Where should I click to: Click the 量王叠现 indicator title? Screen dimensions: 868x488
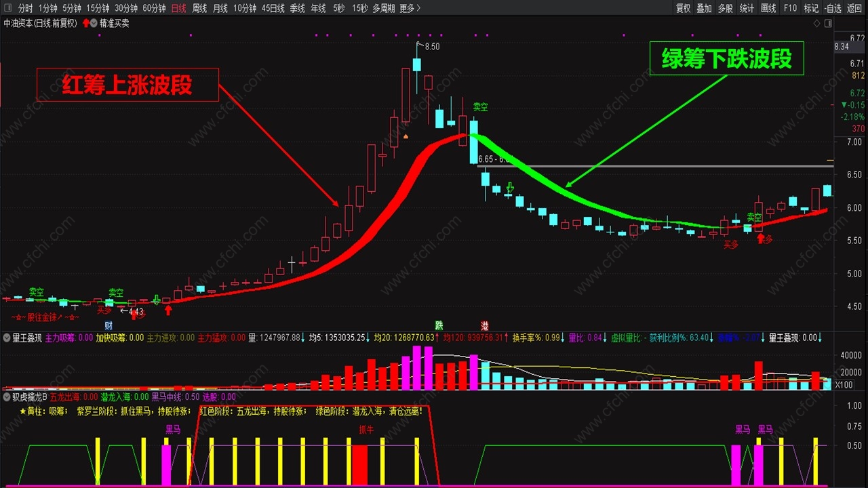pos(27,337)
